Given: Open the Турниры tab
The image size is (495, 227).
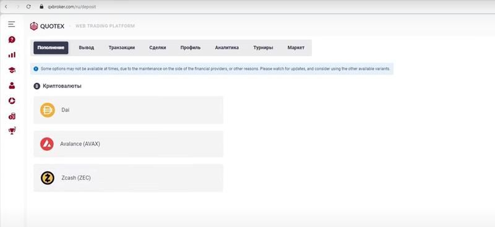Looking at the screenshot, I should 263,48.
